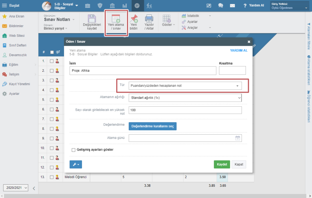Viewport: 312px width, 198px height.
Task: Check the Gelişmiş ayarları göster checkbox
Action: pos(73,150)
